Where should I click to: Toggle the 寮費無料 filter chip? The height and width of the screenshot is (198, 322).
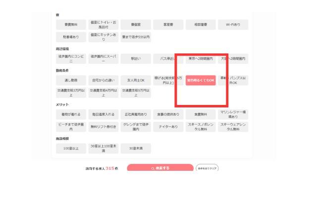coord(71,24)
